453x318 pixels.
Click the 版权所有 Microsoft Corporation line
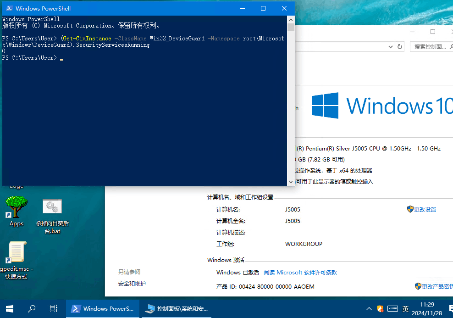(81, 25)
